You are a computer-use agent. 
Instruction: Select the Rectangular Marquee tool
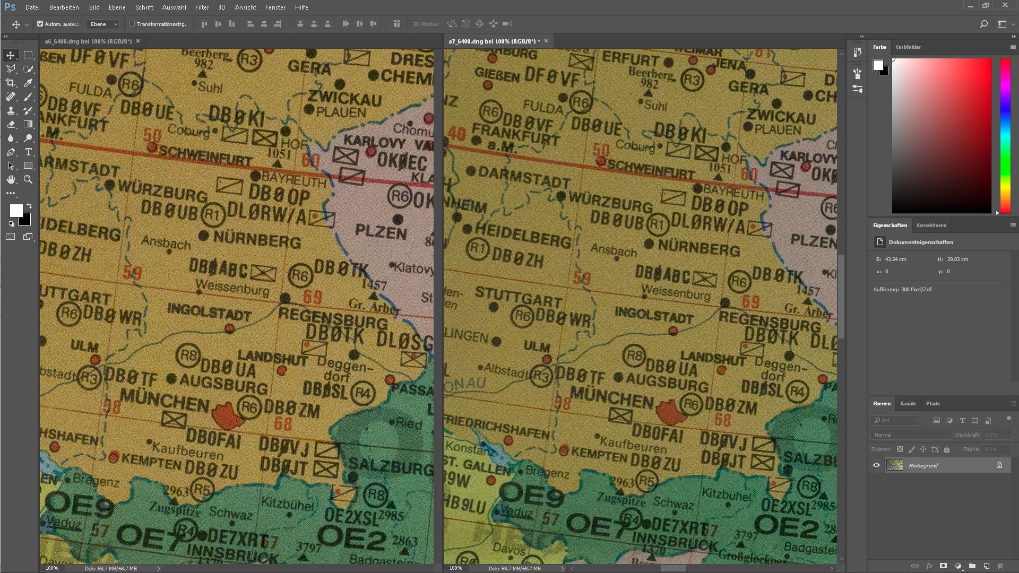point(28,55)
